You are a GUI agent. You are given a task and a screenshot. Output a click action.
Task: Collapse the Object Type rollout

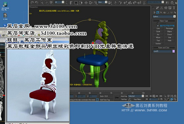click(164, 21)
